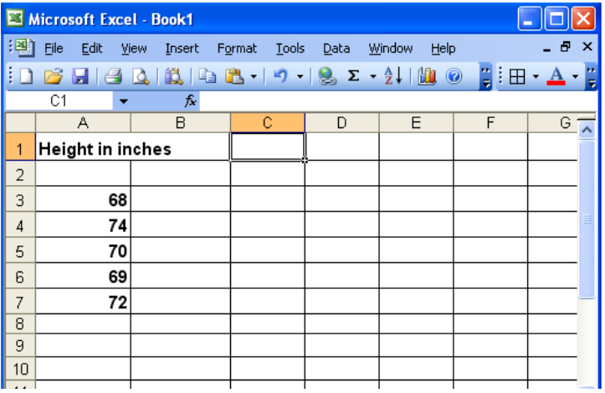Viewport: 605px width, 393px height.
Task: Click the AutoSum sigma icon
Action: pos(353,77)
